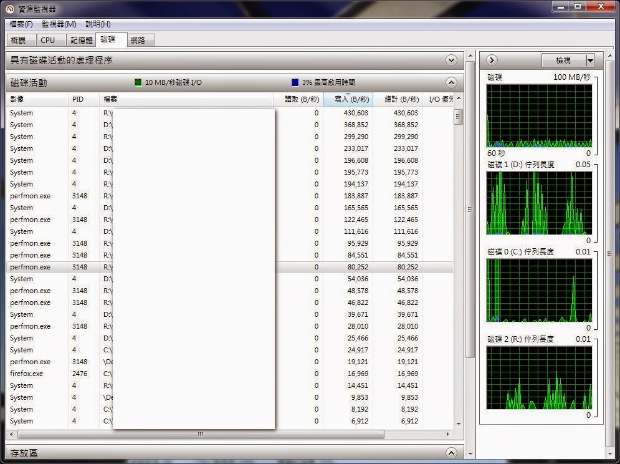This screenshot has height=464, width=620.
Task: Open the 檔案(F) menu
Action: click(21, 24)
